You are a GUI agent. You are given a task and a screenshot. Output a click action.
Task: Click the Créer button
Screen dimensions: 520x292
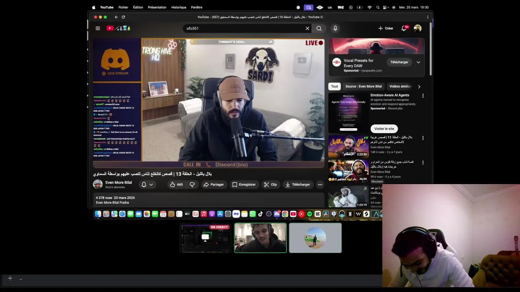click(386, 28)
